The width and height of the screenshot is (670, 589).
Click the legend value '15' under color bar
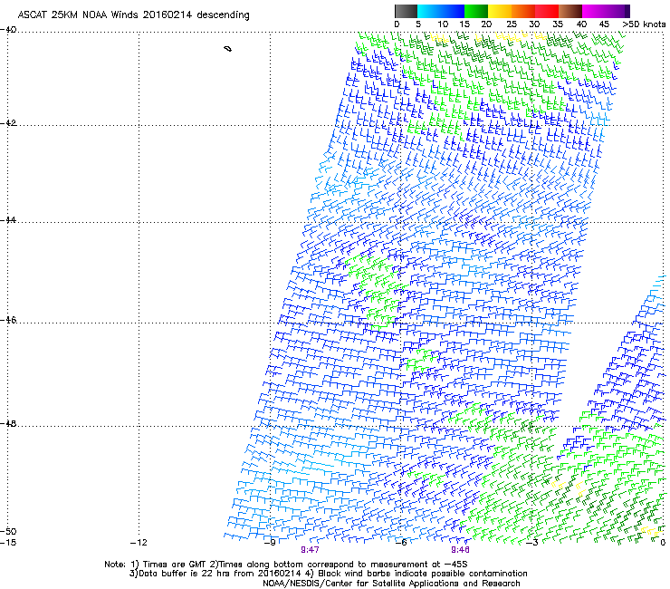(464, 24)
